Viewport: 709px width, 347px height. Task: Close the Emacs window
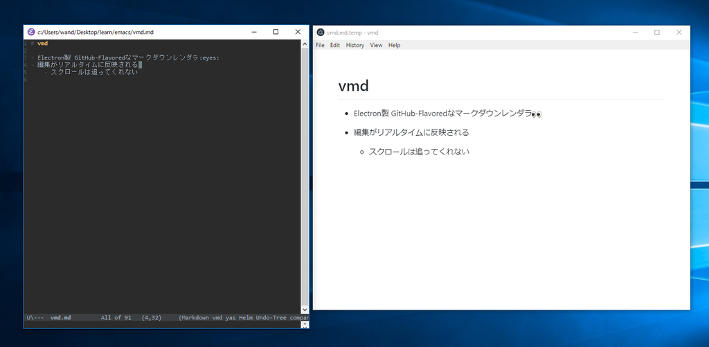pyautogui.click(x=298, y=32)
